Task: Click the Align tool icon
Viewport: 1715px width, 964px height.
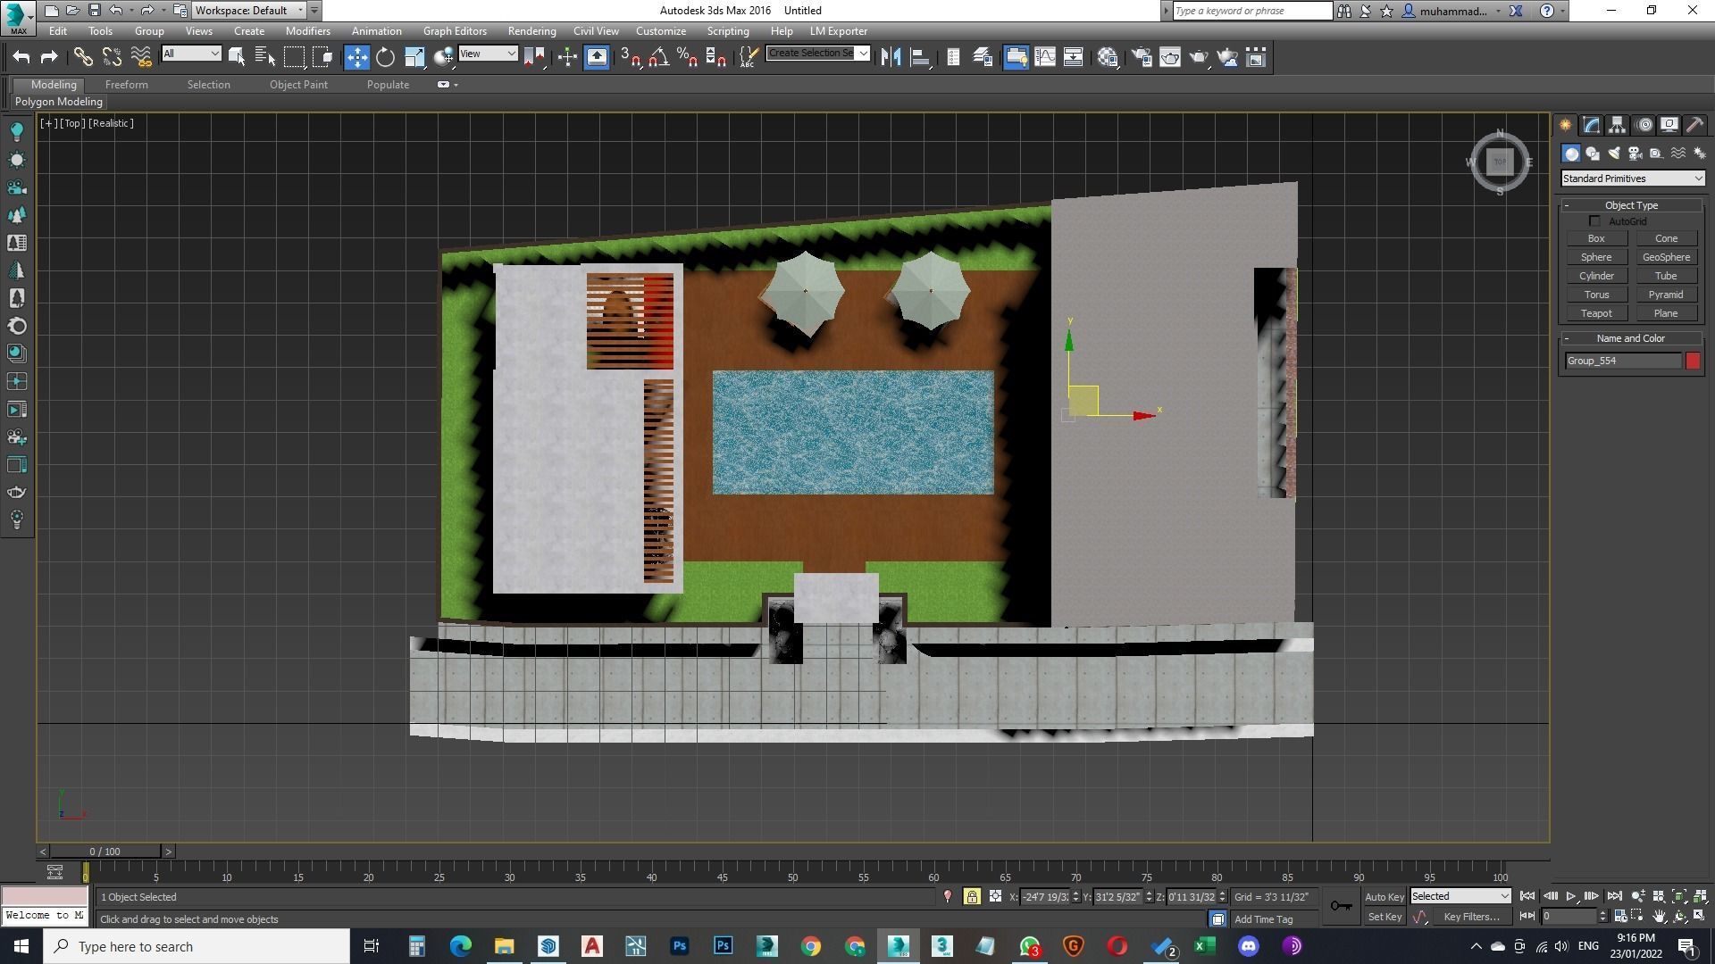Action: pyautogui.click(x=919, y=57)
